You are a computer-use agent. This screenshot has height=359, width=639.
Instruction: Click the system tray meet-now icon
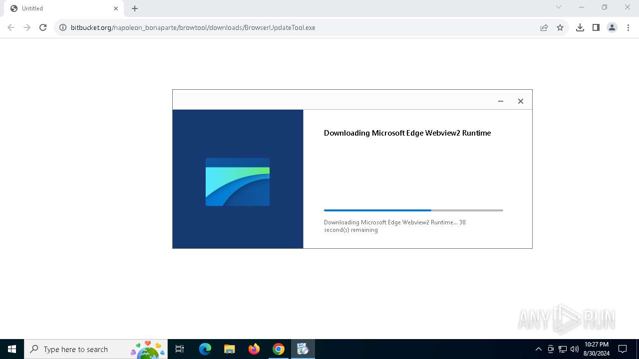[551, 349]
